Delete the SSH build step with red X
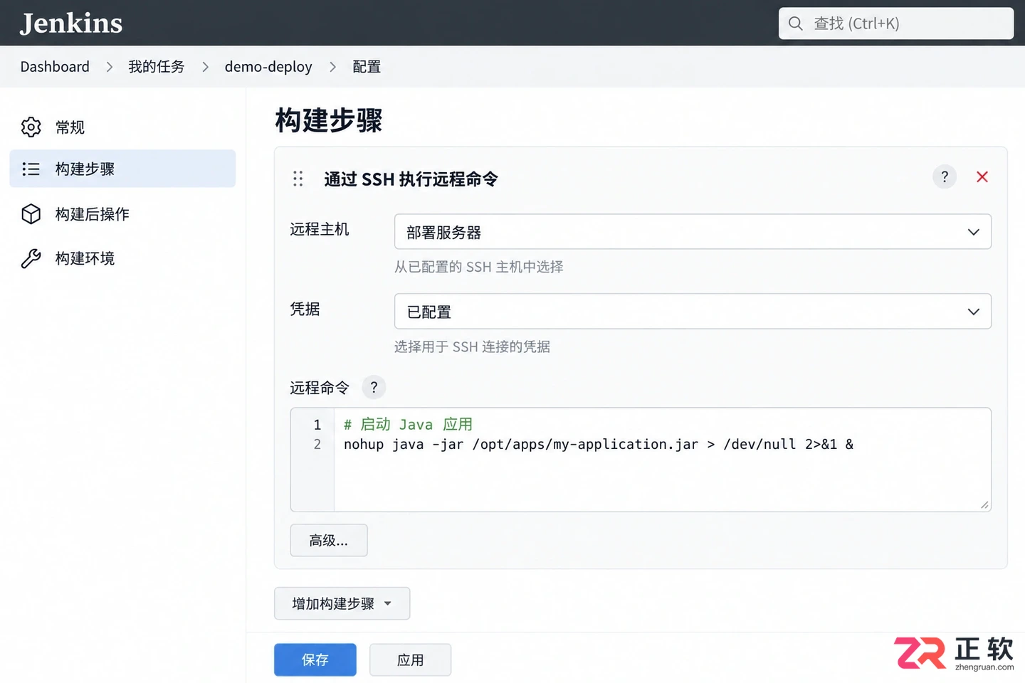Image resolution: width=1025 pixels, height=683 pixels. point(982,177)
